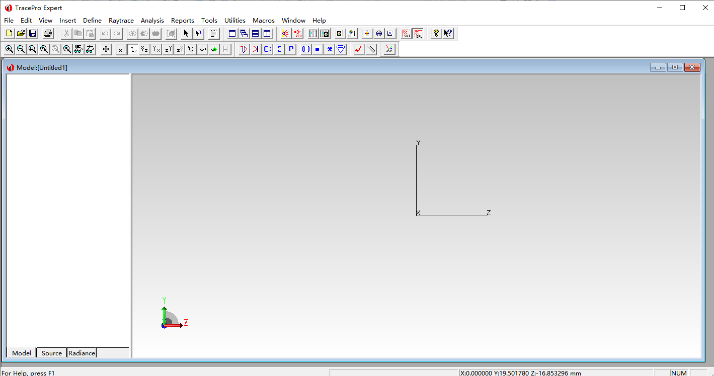The image size is (714, 376).
Task: Switch to the XY view orientation button
Action: [x=122, y=49]
